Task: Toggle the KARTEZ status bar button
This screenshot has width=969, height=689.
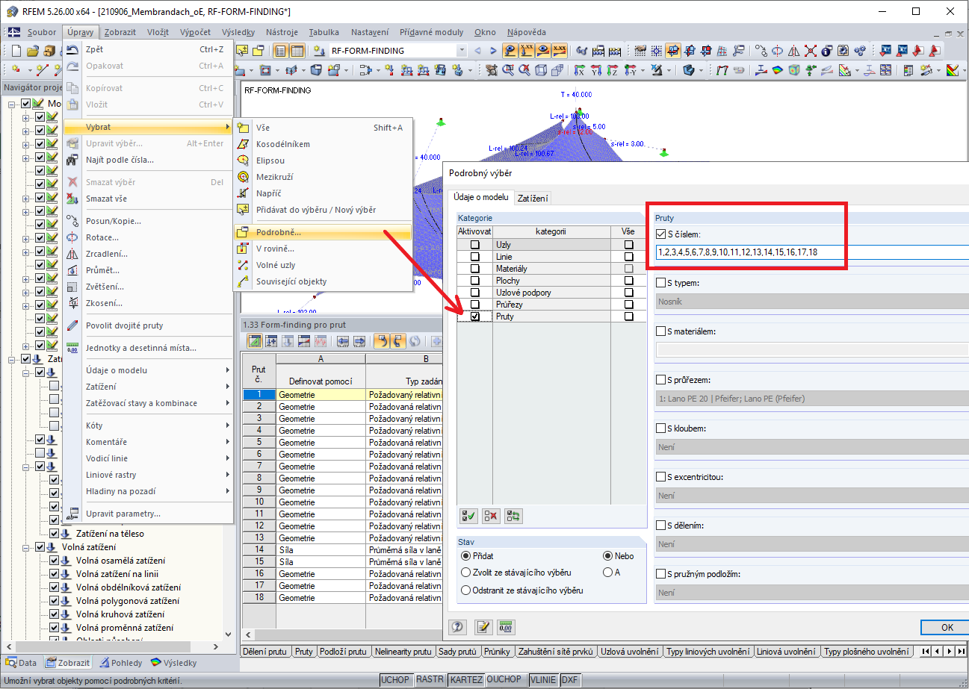Action: point(467,680)
